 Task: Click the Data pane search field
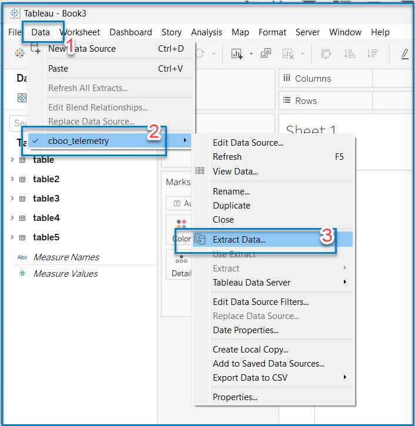[18, 123]
